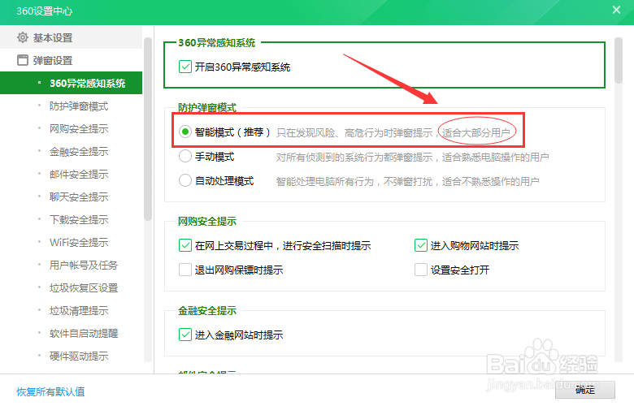Screen dimensions: 634x406
Task: Enable 退出网购保镖时提示 checkbox
Action: click(x=185, y=270)
